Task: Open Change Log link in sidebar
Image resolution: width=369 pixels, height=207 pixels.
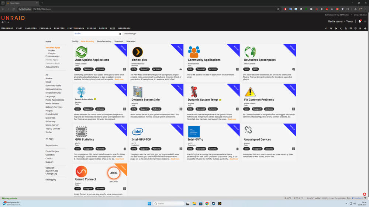Action: (x=51, y=173)
